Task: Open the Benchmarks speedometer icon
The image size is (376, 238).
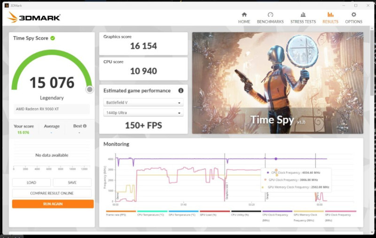Action: coord(270,15)
